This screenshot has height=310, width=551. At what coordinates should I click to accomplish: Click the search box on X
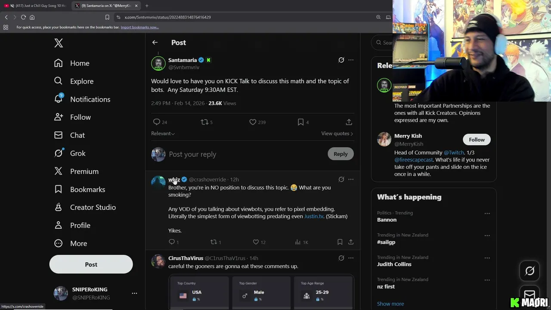pyautogui.click(x=383, y=43)
